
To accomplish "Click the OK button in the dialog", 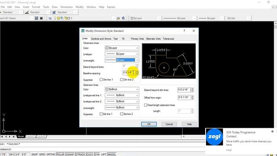I will click(x=149, y=124).
